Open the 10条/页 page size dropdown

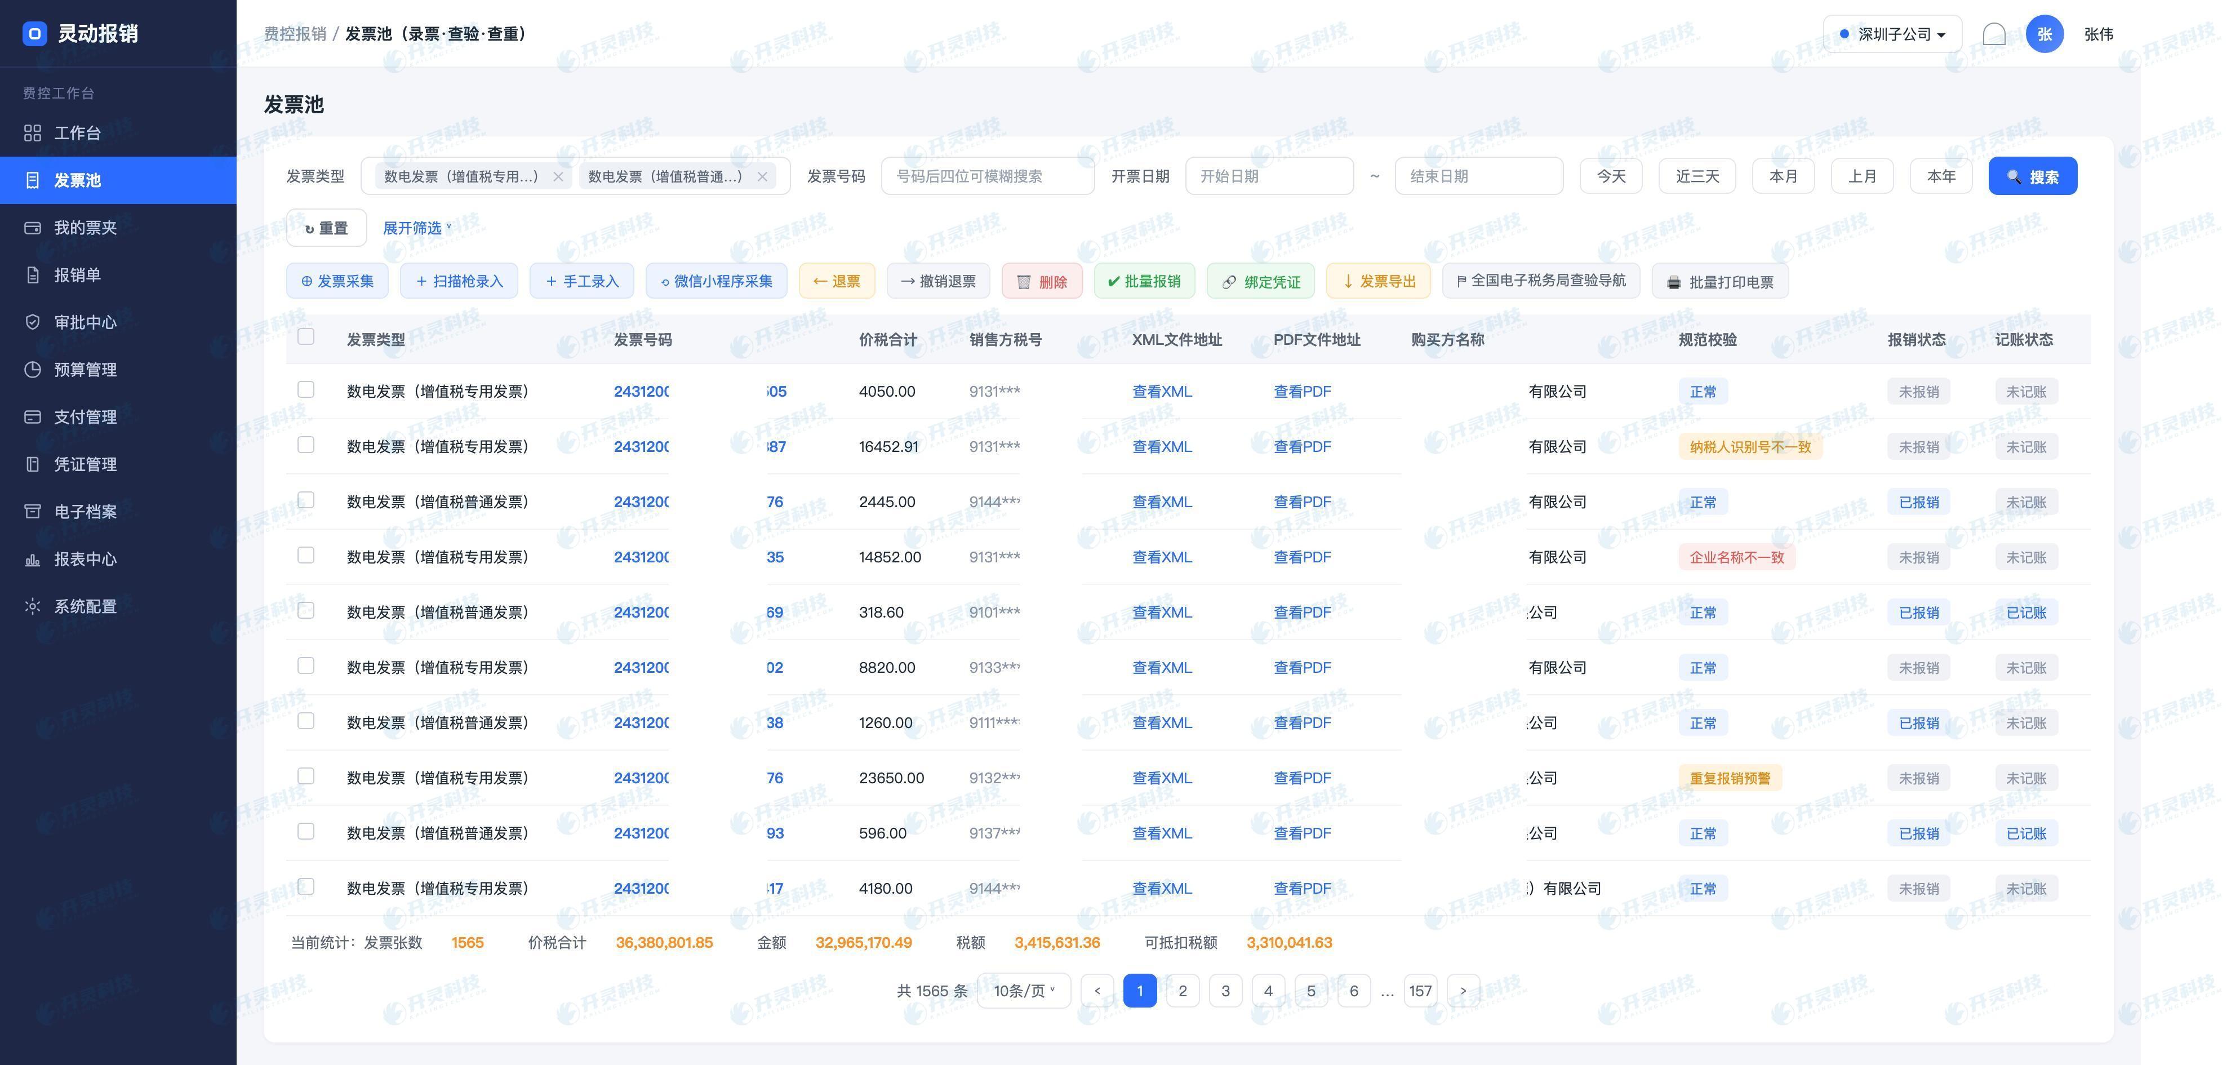pos(1024,991)
